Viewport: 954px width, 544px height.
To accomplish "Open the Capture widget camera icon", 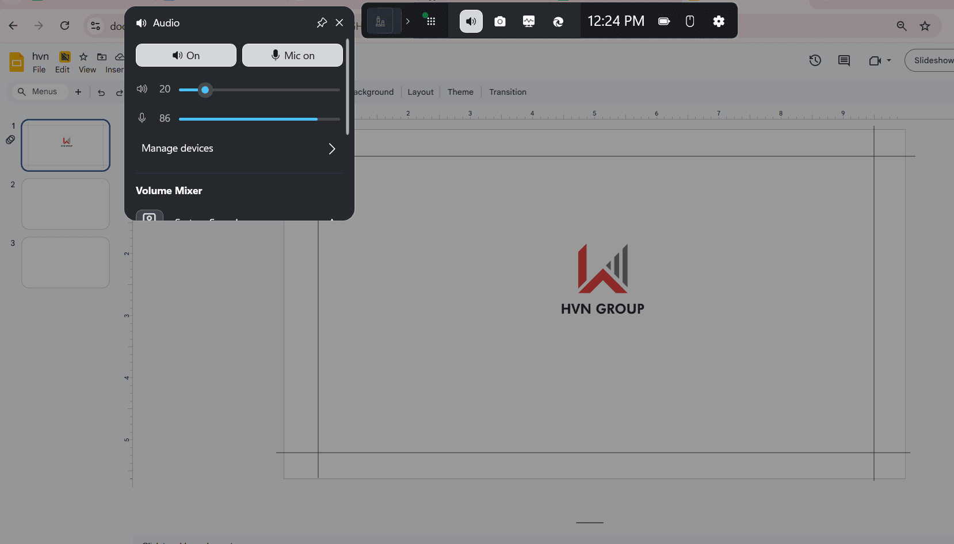I will coord(499,22).
